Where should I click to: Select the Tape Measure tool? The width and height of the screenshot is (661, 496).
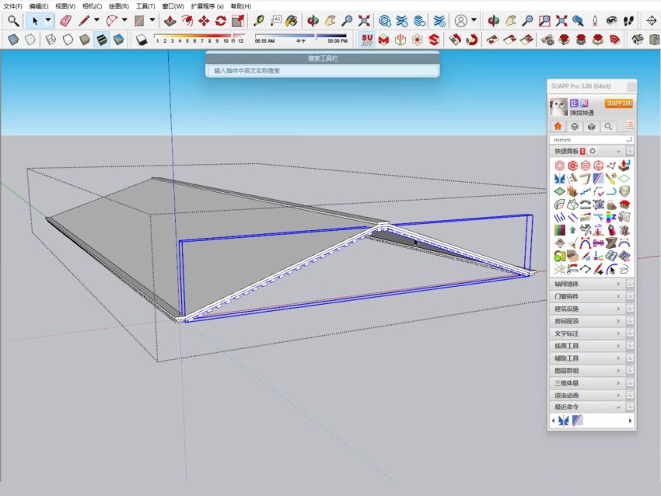258,21
